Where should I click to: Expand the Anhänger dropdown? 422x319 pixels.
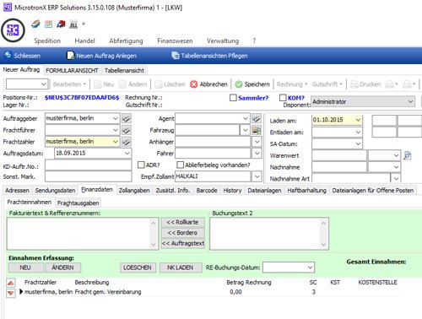click(x=257, y=142)
